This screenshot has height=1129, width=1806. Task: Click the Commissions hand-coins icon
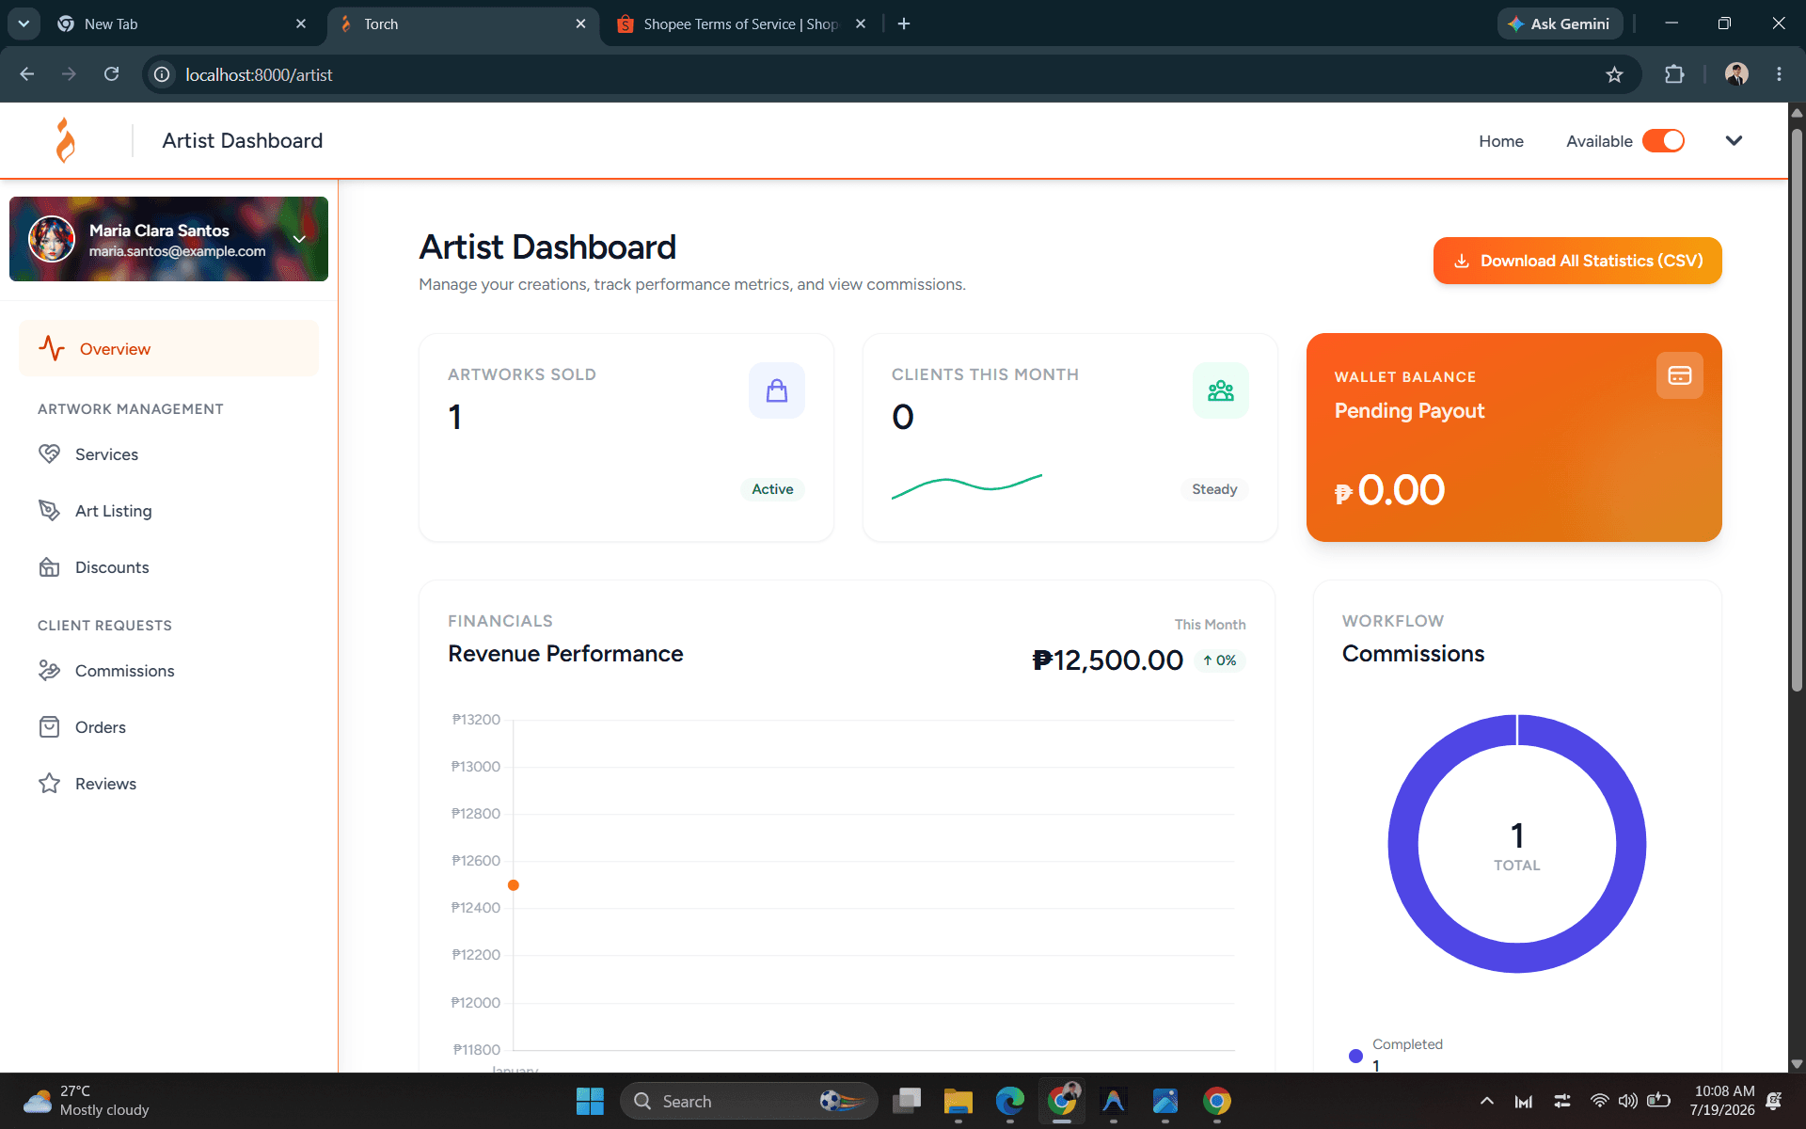(x=49, y=671)
